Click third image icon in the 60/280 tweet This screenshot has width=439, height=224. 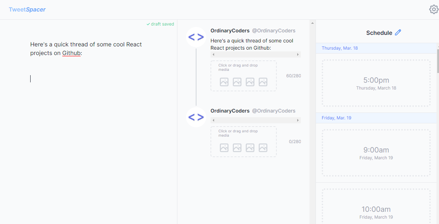coord(250,82)
